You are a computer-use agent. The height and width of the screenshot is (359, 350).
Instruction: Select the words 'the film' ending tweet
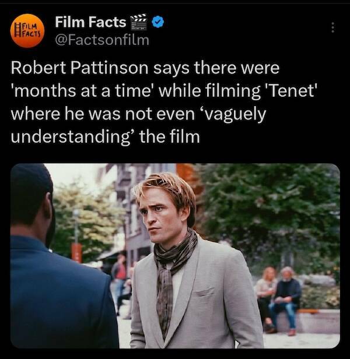170,137
